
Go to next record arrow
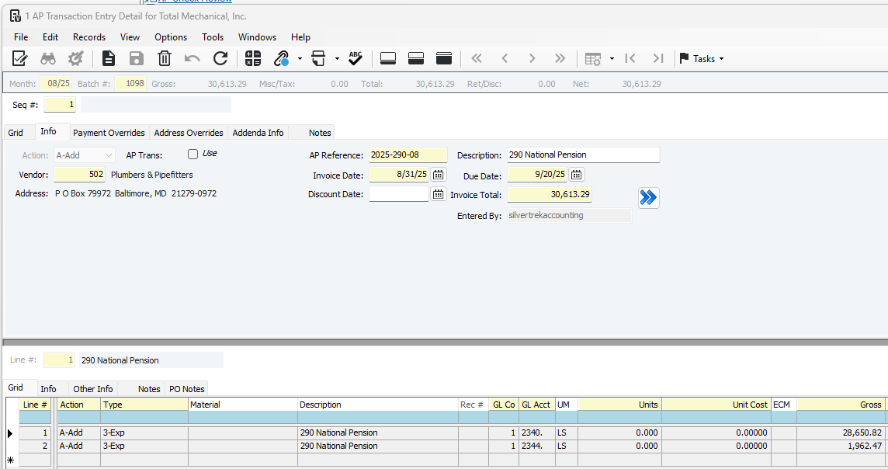pos(532,58)
